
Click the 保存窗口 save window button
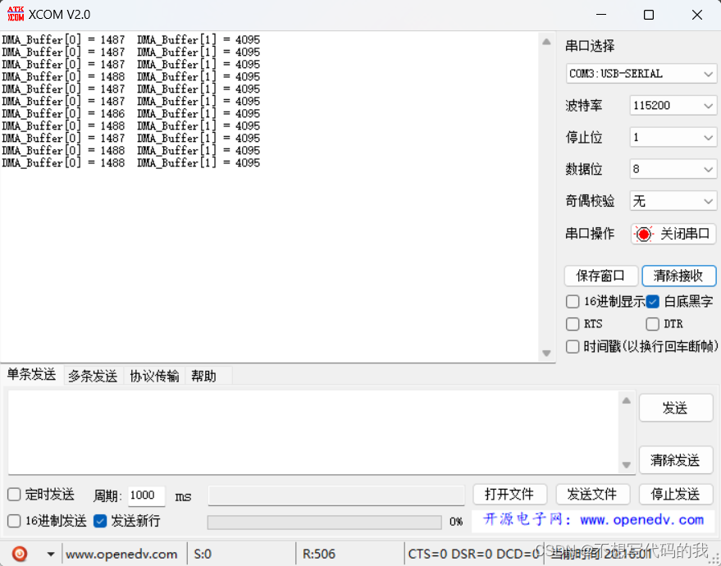click(601, 276)
